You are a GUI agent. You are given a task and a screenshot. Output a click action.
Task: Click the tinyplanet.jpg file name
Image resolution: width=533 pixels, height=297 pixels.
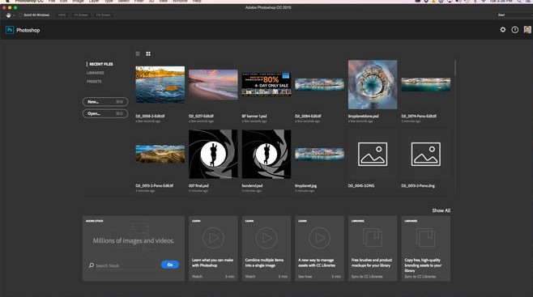[x=305, y=185]
